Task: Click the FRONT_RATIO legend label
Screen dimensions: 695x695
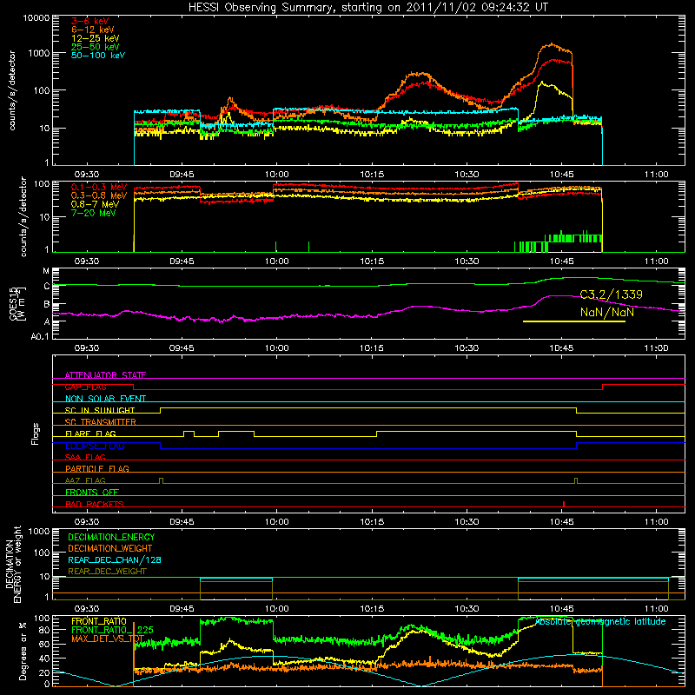Action: pos(99,621)
